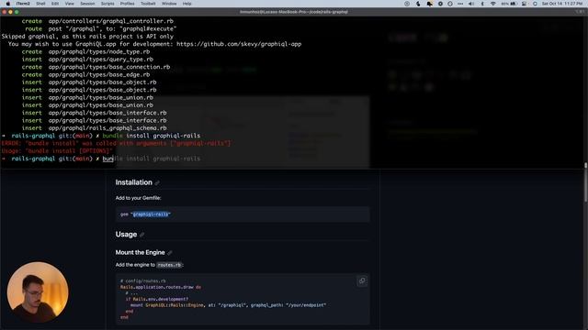Click anchor icon beside Mount the Engine

(x=169, y=253)
